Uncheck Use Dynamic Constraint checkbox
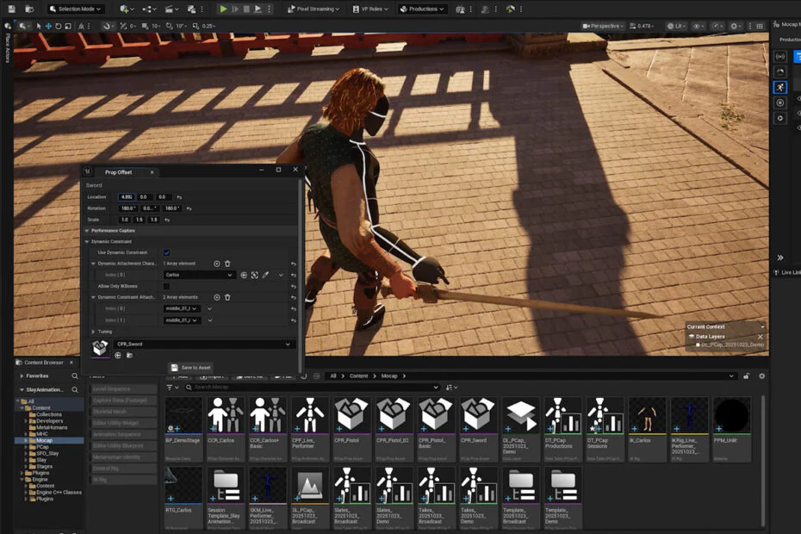The width and height of the screenshot is (801, 534). [x=166, y=252]
